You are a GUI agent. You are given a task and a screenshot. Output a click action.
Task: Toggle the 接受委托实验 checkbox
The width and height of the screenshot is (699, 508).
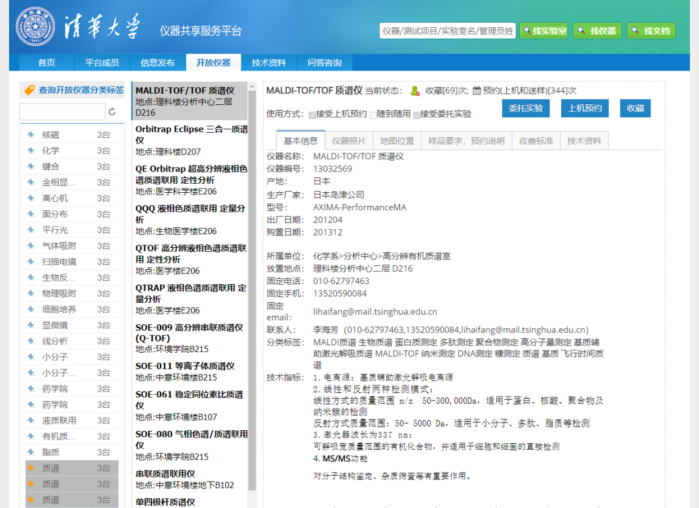click(417, 115)
